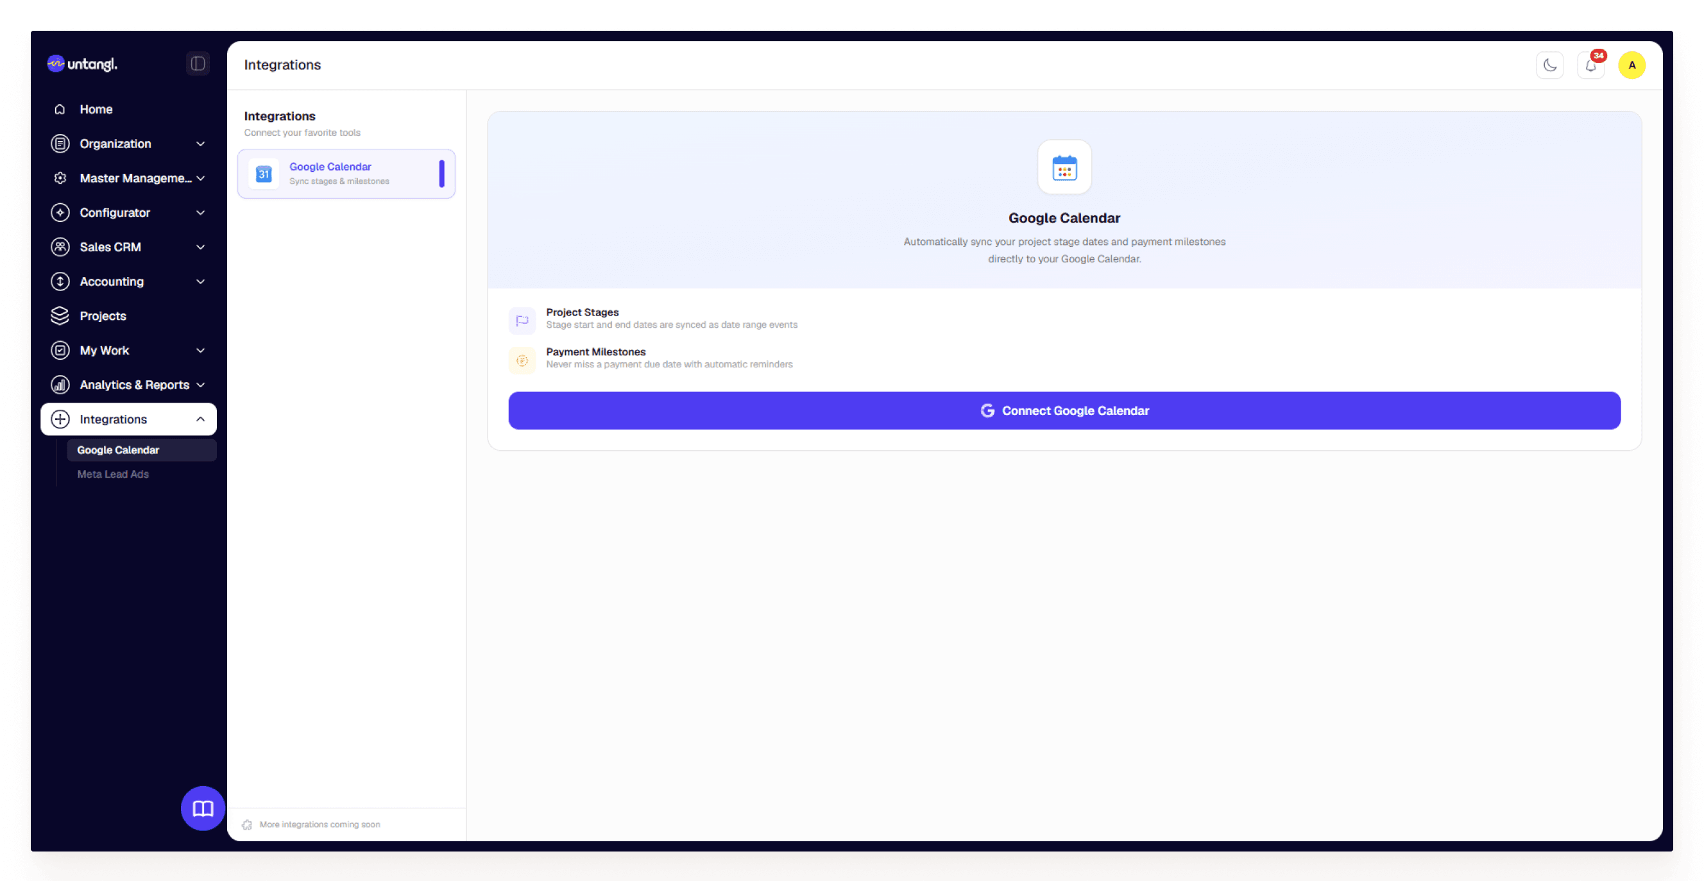Click 'Connect your favorite tools' subtitle
1704x881 pixels.
tap(302, 132)
